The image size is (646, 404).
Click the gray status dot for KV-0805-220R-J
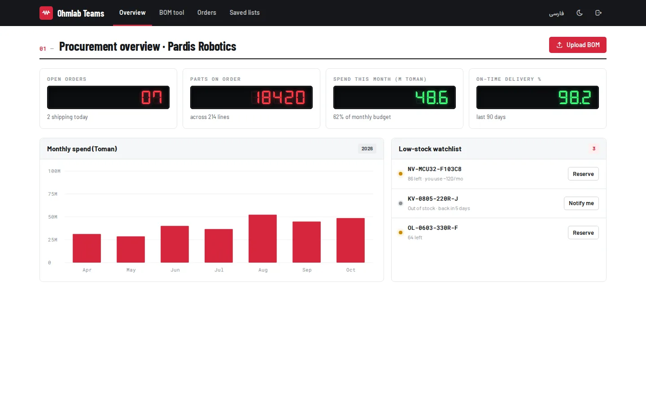(x=401, y=203)
